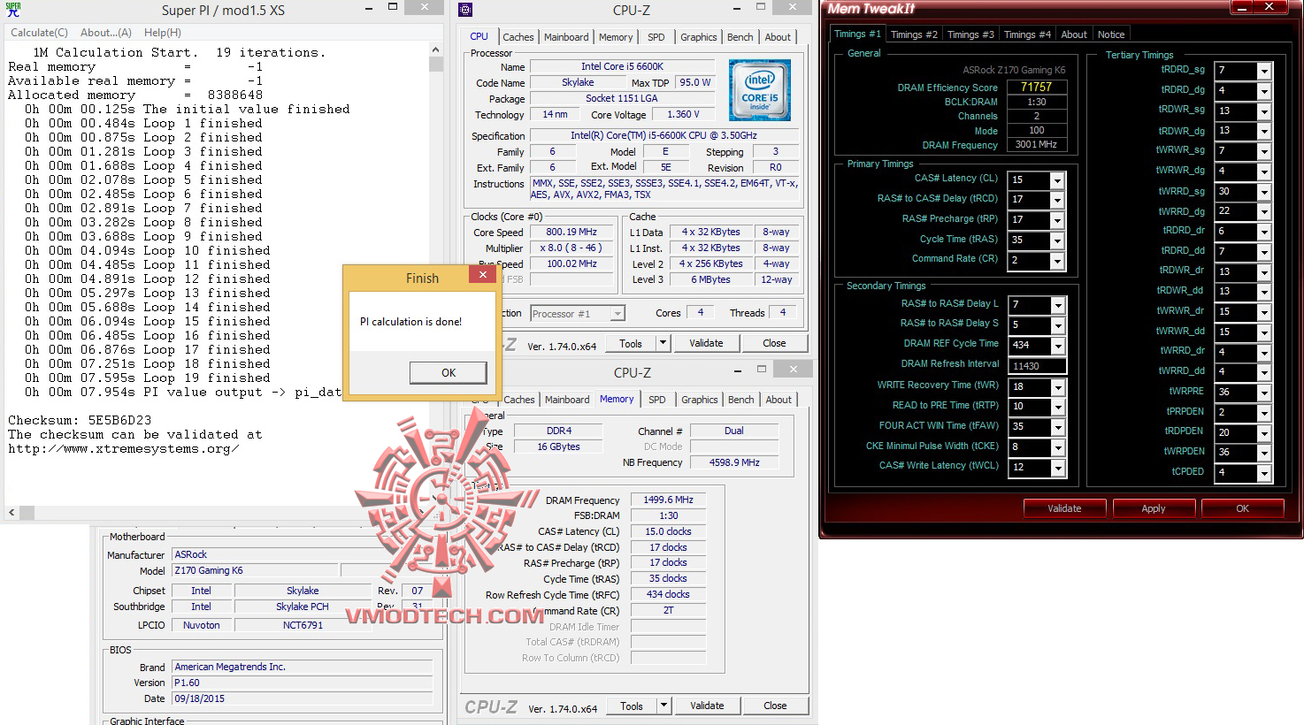Image resolution: width=1304 pixels, height=725 pixels.
Task: Open Tools dropdown arrow in lower CPU-Z
Action: click(664, 706)
